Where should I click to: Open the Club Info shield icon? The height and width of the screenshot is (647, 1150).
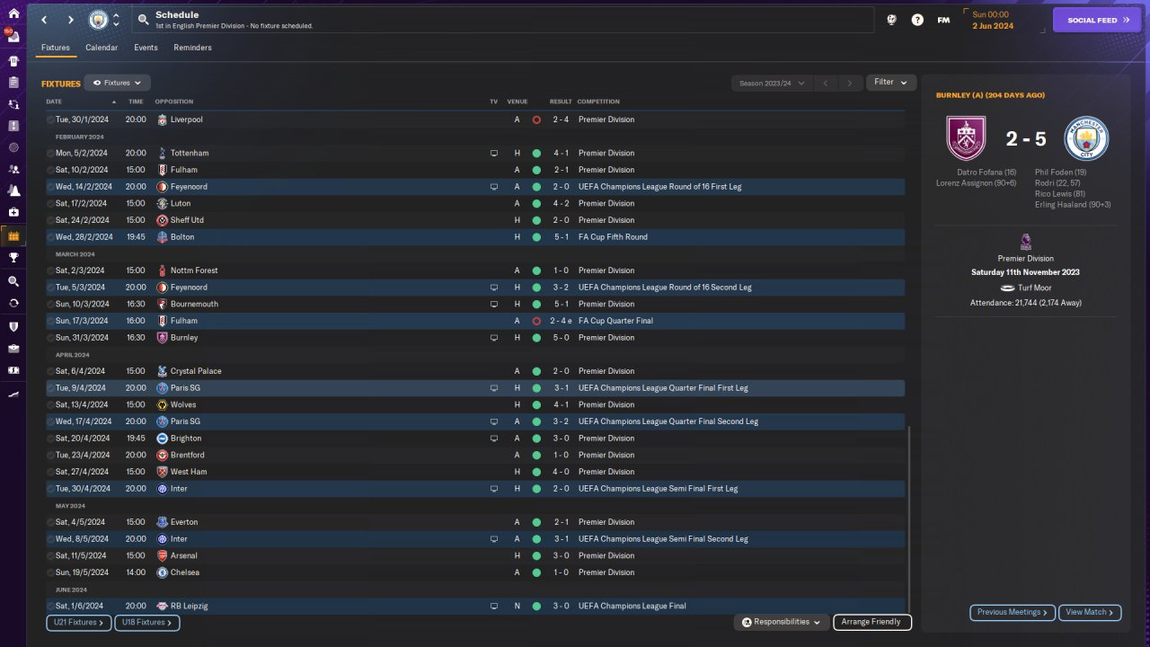pos(13,327)
